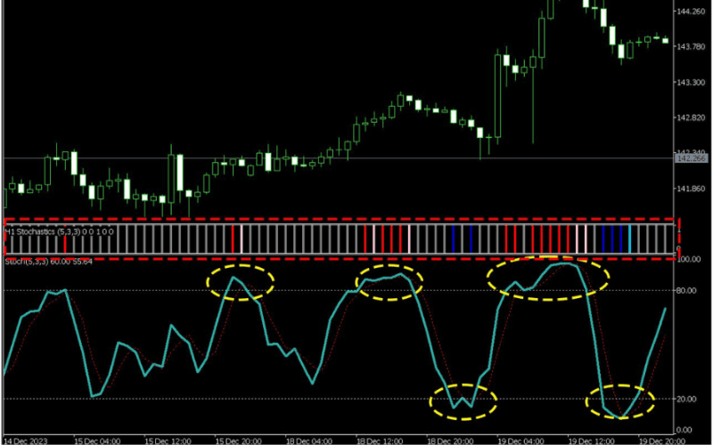Click the 18 Dec 12:00 time label
This screenshot has height=445, width=713.
pyautogui.click(x=380, y=441)
